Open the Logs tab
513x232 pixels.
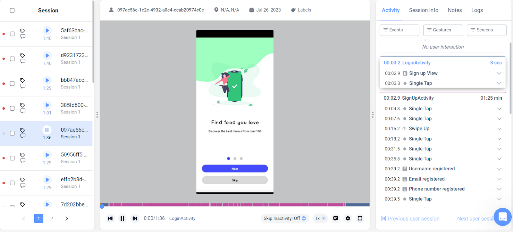(x=477, y=10)
